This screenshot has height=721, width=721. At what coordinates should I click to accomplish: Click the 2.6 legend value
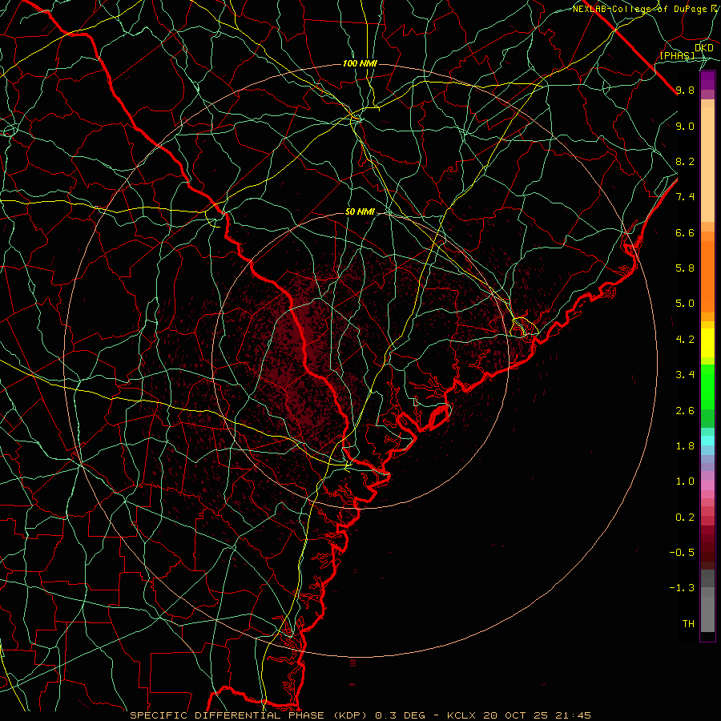pyautogui.click(x=685, y=411)
